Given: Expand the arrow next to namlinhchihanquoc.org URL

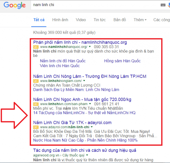Looking at the screenshot, I should click(90, 46).
